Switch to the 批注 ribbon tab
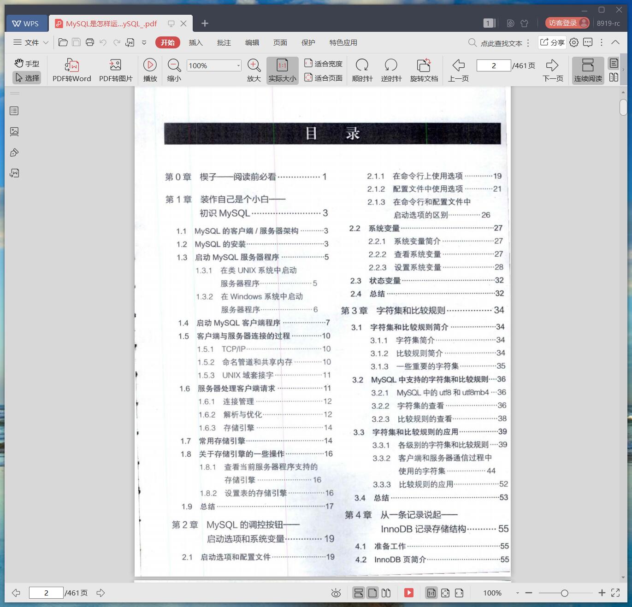Viewport: 632px width, 607px height. click(224, 42)
